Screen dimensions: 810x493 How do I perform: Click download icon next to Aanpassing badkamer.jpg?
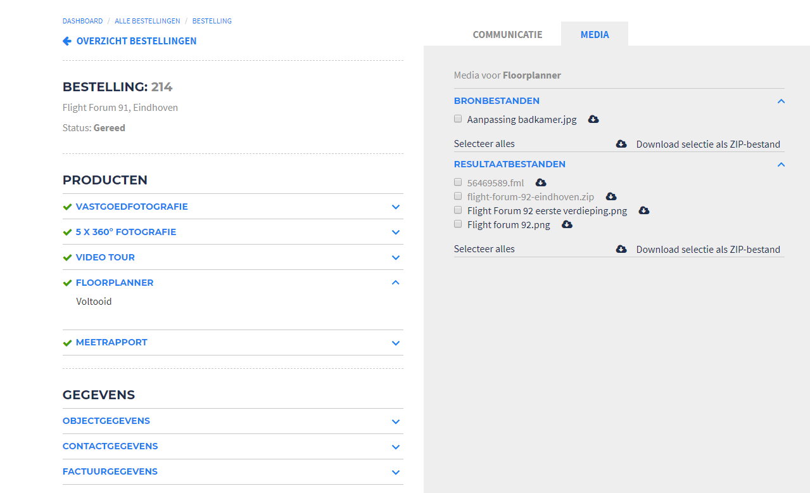pos(593,119)
